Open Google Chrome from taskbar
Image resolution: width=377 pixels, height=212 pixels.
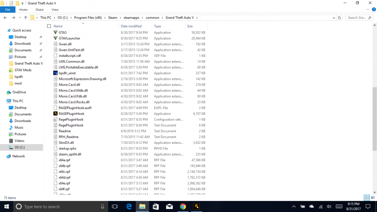[183, 206]
